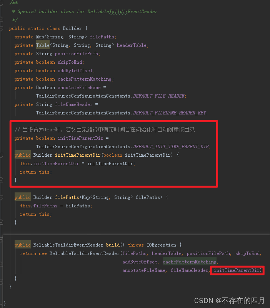The image size is (270, 308).
Task: Click 'annotateFileName' argument in constructor call
Action: [x=144, y=270]
